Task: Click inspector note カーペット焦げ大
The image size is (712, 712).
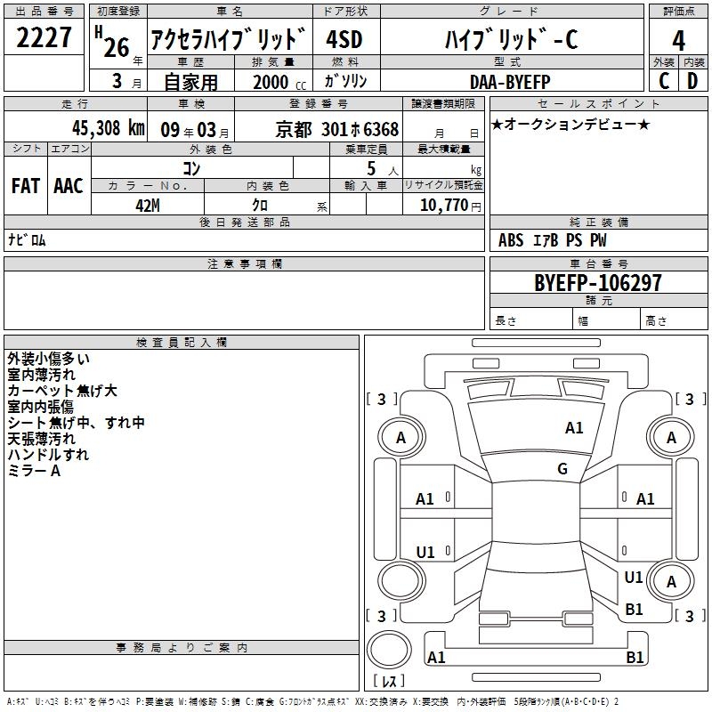Action: point(62,391)
